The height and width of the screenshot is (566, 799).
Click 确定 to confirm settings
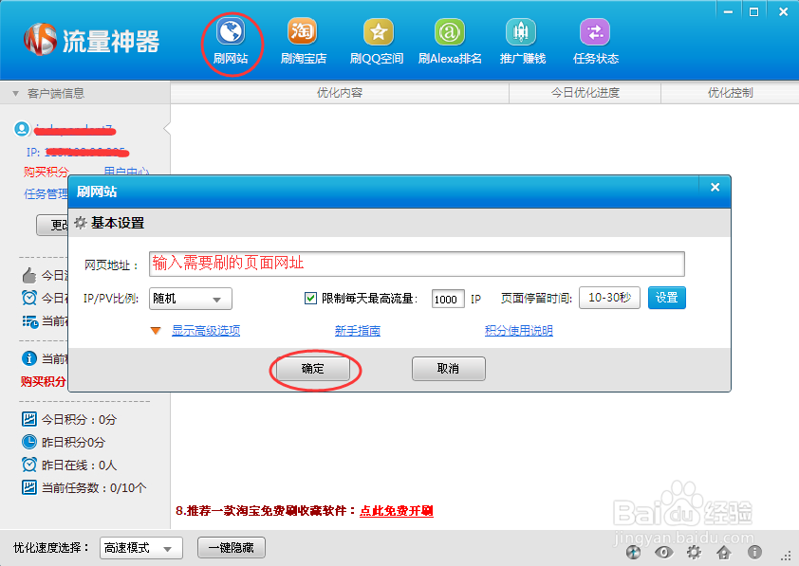[312, 369]
